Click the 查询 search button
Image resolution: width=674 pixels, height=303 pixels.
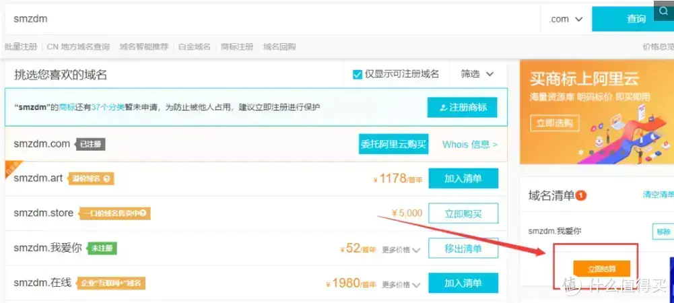633,19
